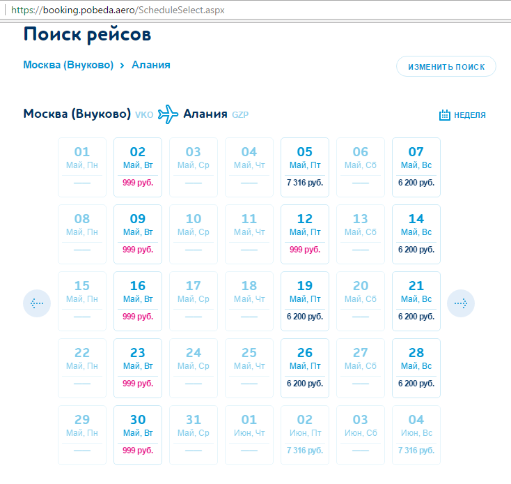The height and width of the screenshot is (484, 511).
Task: Open the Москва (Внуково) breadcrumb link
Action: (68, 65)
